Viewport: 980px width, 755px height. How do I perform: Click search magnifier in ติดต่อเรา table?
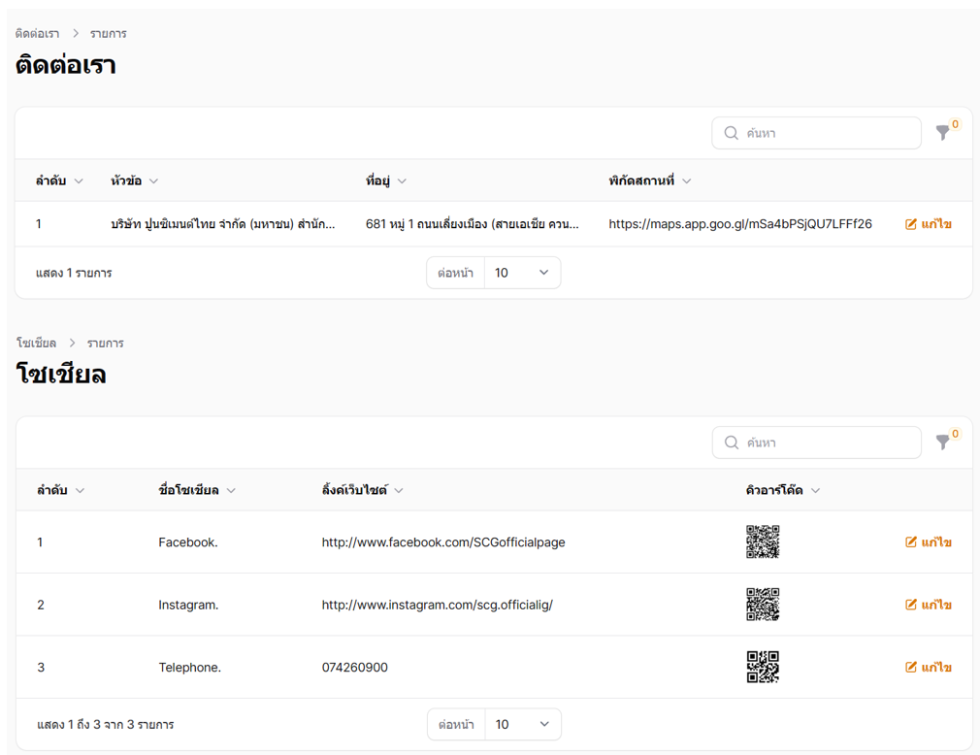(x=732, y=133)
